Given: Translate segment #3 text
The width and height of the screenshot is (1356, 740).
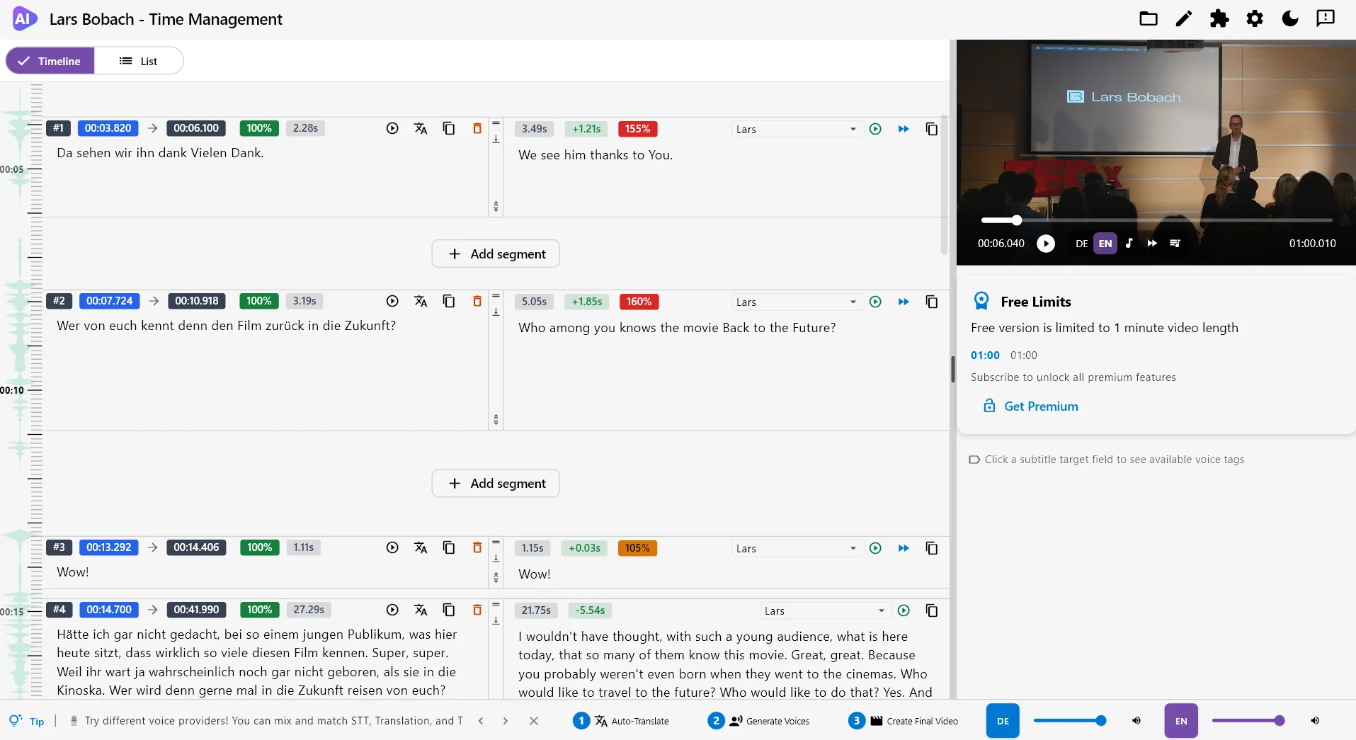Looking at the screenshot, I should (x=421, y=547).
